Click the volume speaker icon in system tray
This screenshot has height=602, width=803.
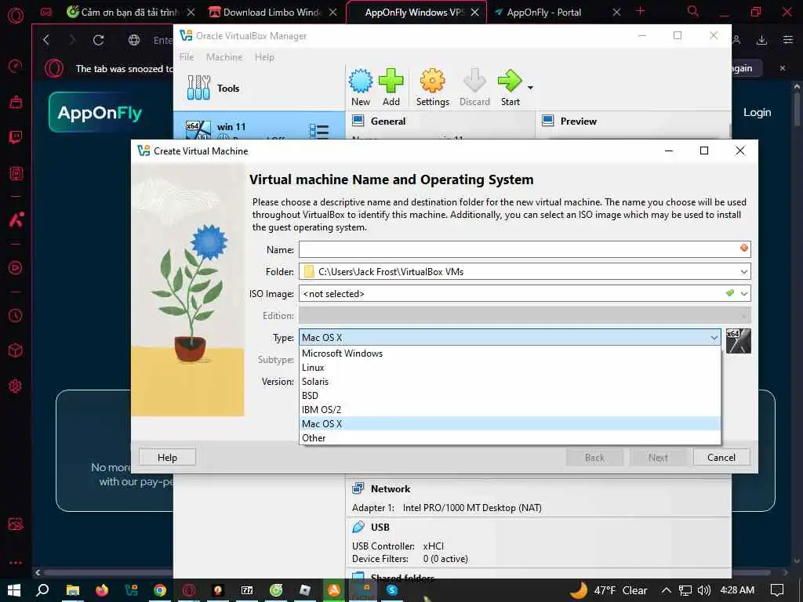point(704,590)
